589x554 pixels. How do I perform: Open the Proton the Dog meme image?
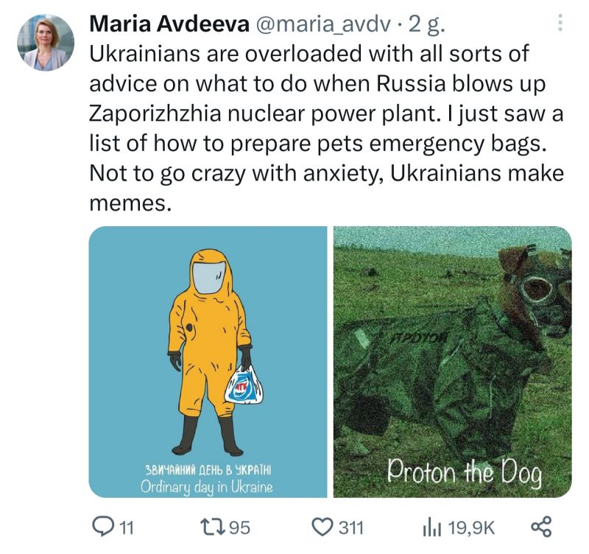pyautogui.click(x=452, y=362)
